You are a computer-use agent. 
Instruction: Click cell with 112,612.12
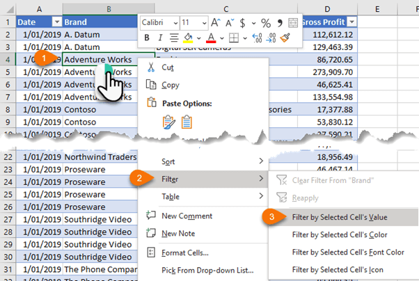click(327, 35)
